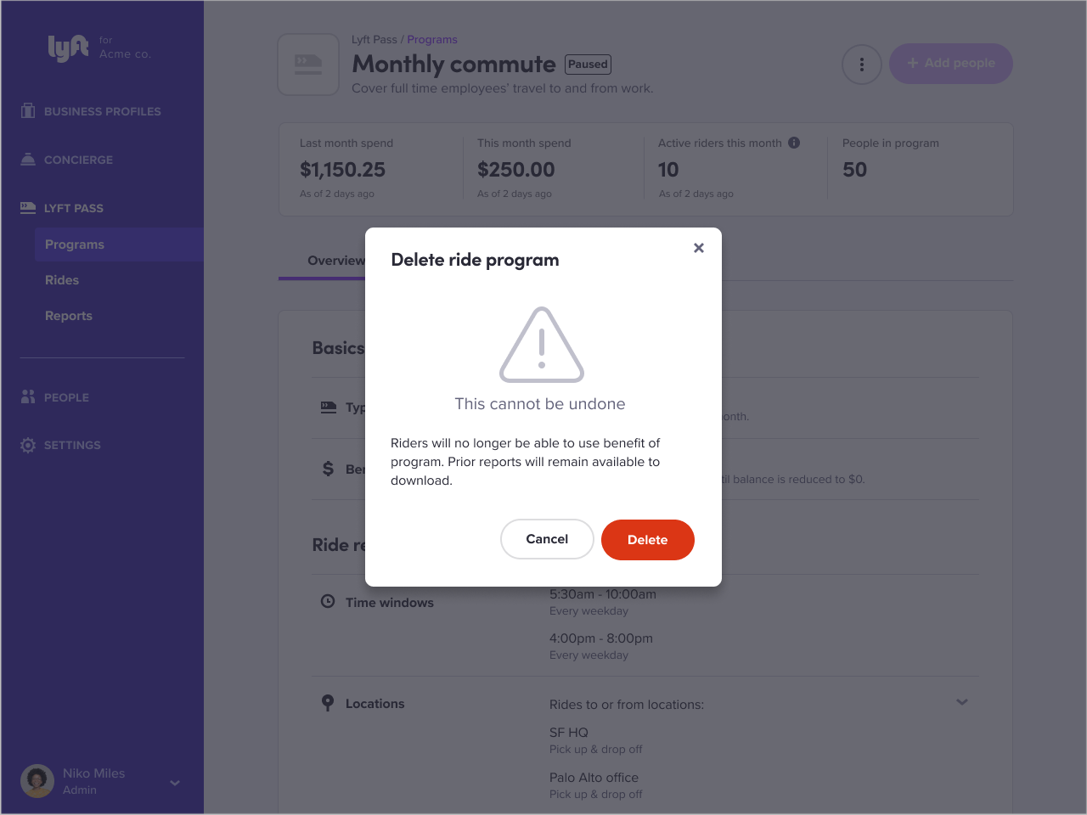1087x815 pixels.
Task: Expand the Locations section chevron
Action: coord(962,702)
